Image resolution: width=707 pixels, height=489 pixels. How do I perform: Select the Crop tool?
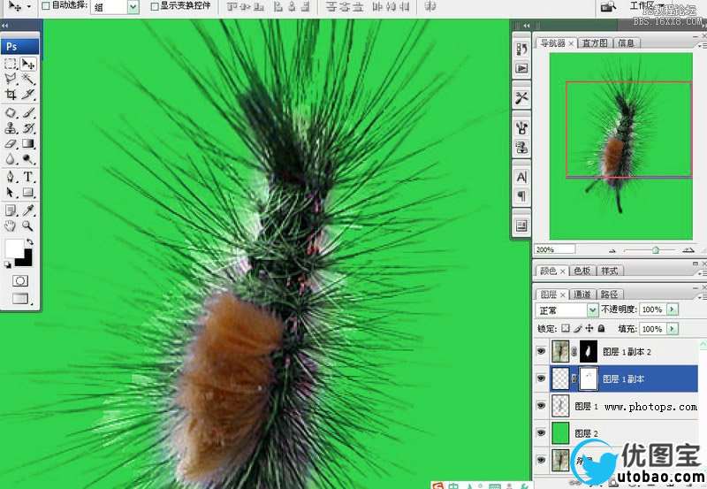pos(11,94)
